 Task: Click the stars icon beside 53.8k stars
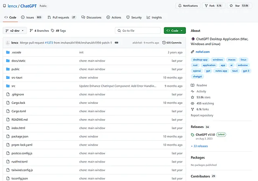pyautogui.click(x=192, y=97)
